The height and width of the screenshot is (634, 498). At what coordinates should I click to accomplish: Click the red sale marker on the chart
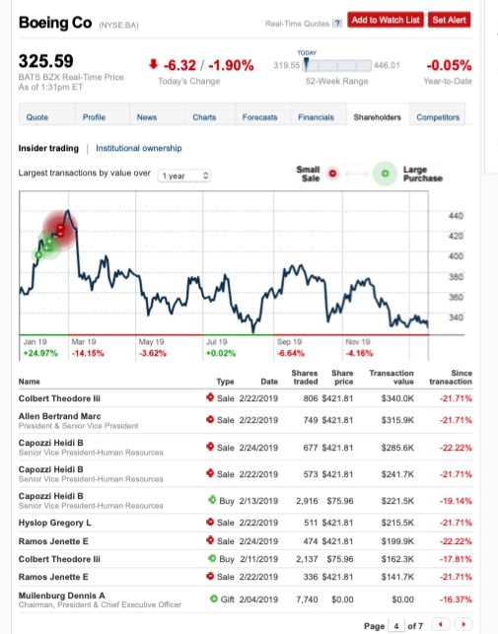click(60, 231)
